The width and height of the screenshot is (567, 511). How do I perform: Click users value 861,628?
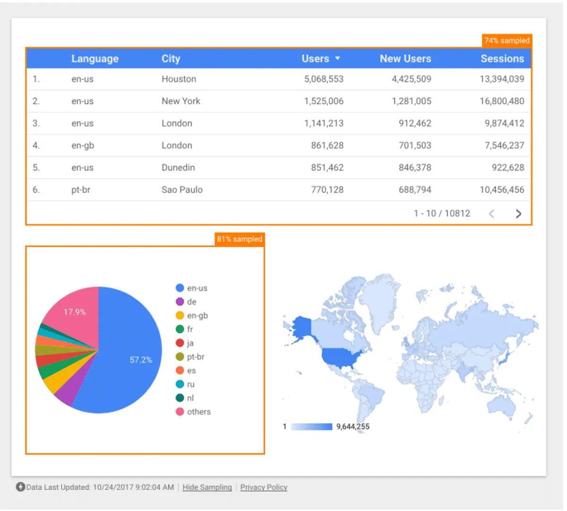[327, 145]
